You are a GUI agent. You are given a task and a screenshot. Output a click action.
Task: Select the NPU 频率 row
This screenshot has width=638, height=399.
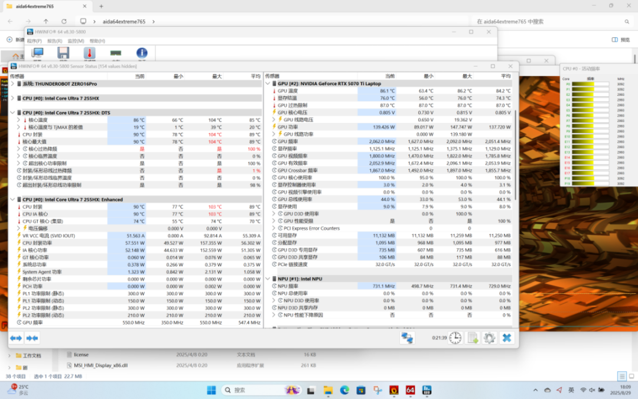392,286
